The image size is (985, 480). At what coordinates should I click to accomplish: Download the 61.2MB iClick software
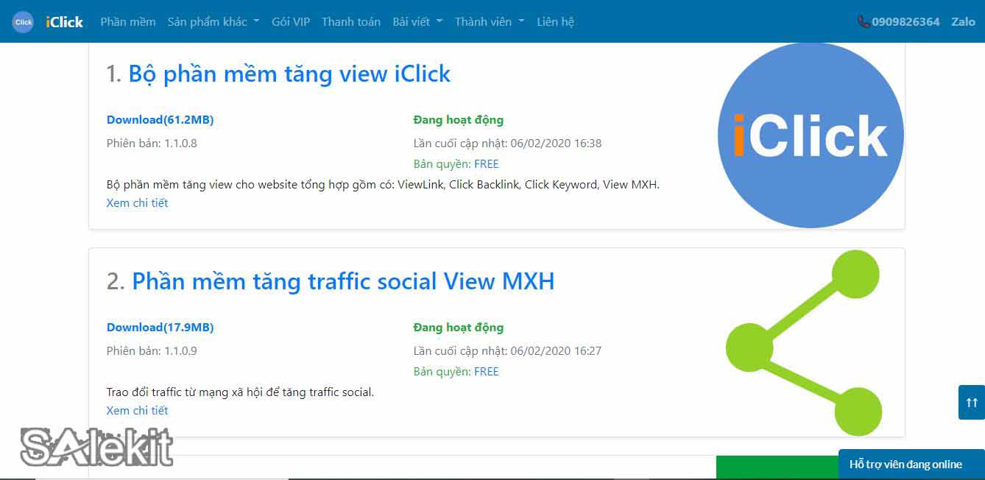[x=160, y=119]
